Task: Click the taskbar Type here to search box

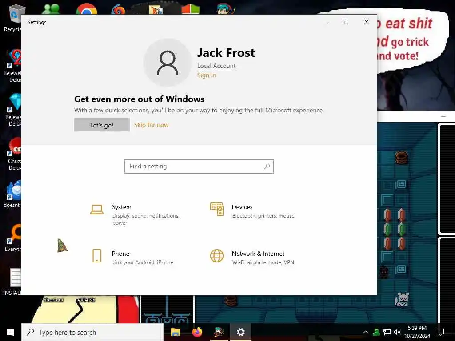Action: 92,332
